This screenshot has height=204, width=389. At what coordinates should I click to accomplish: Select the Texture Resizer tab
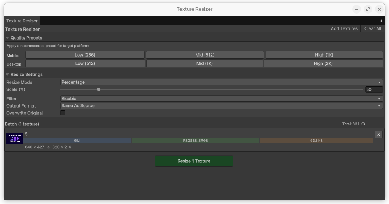22,21
